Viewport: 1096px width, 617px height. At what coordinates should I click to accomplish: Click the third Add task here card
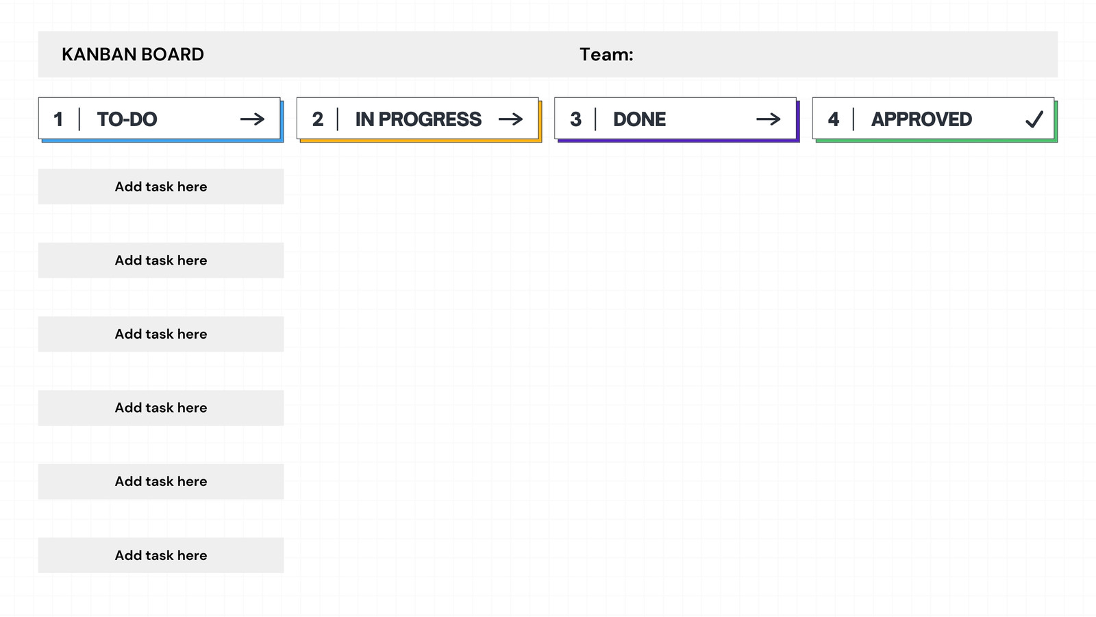click(x=161, y=334)
